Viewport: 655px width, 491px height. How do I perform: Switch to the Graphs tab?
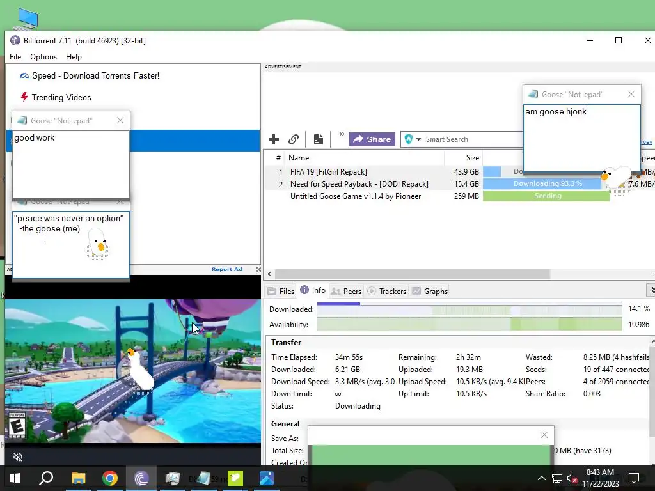[x=430, y=291]
